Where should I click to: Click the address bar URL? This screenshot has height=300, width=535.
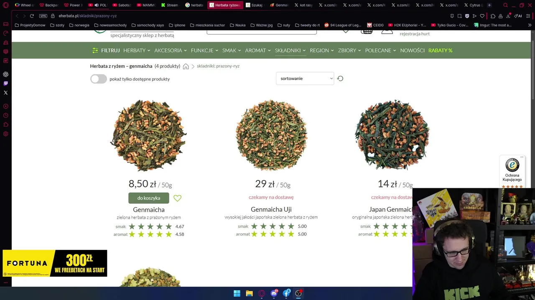point(88,16)
